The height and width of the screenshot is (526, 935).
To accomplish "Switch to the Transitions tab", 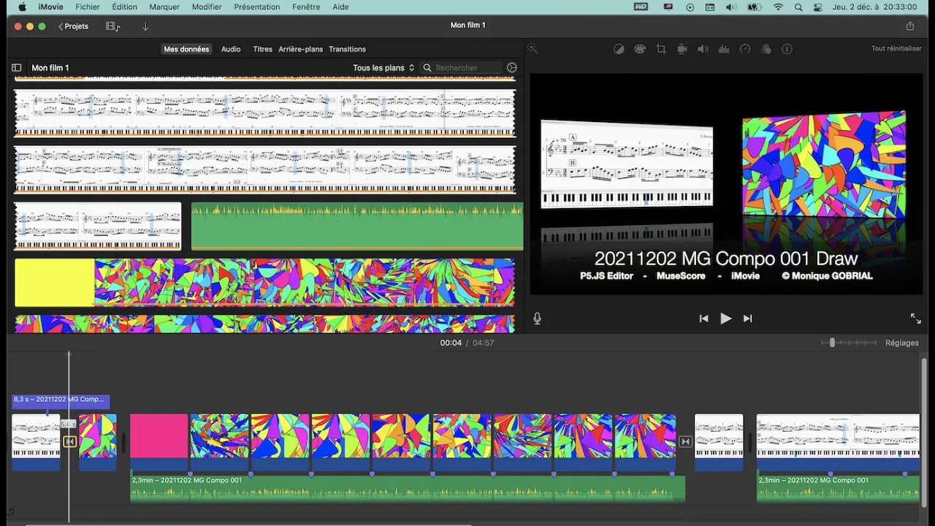I will (347, 49).
